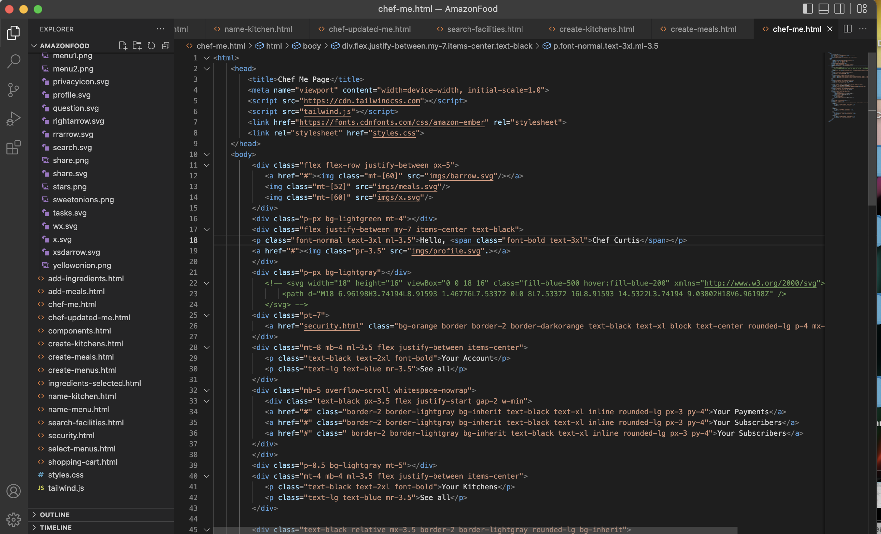Open Run and Debug view
The image size is (881, 534).
point(14,119)
